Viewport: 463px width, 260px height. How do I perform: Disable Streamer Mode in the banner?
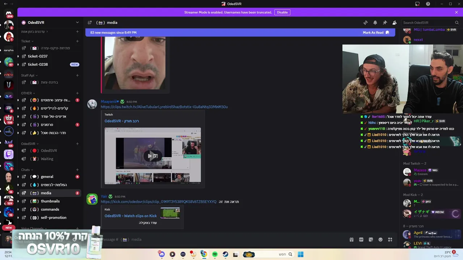[282, 12]
